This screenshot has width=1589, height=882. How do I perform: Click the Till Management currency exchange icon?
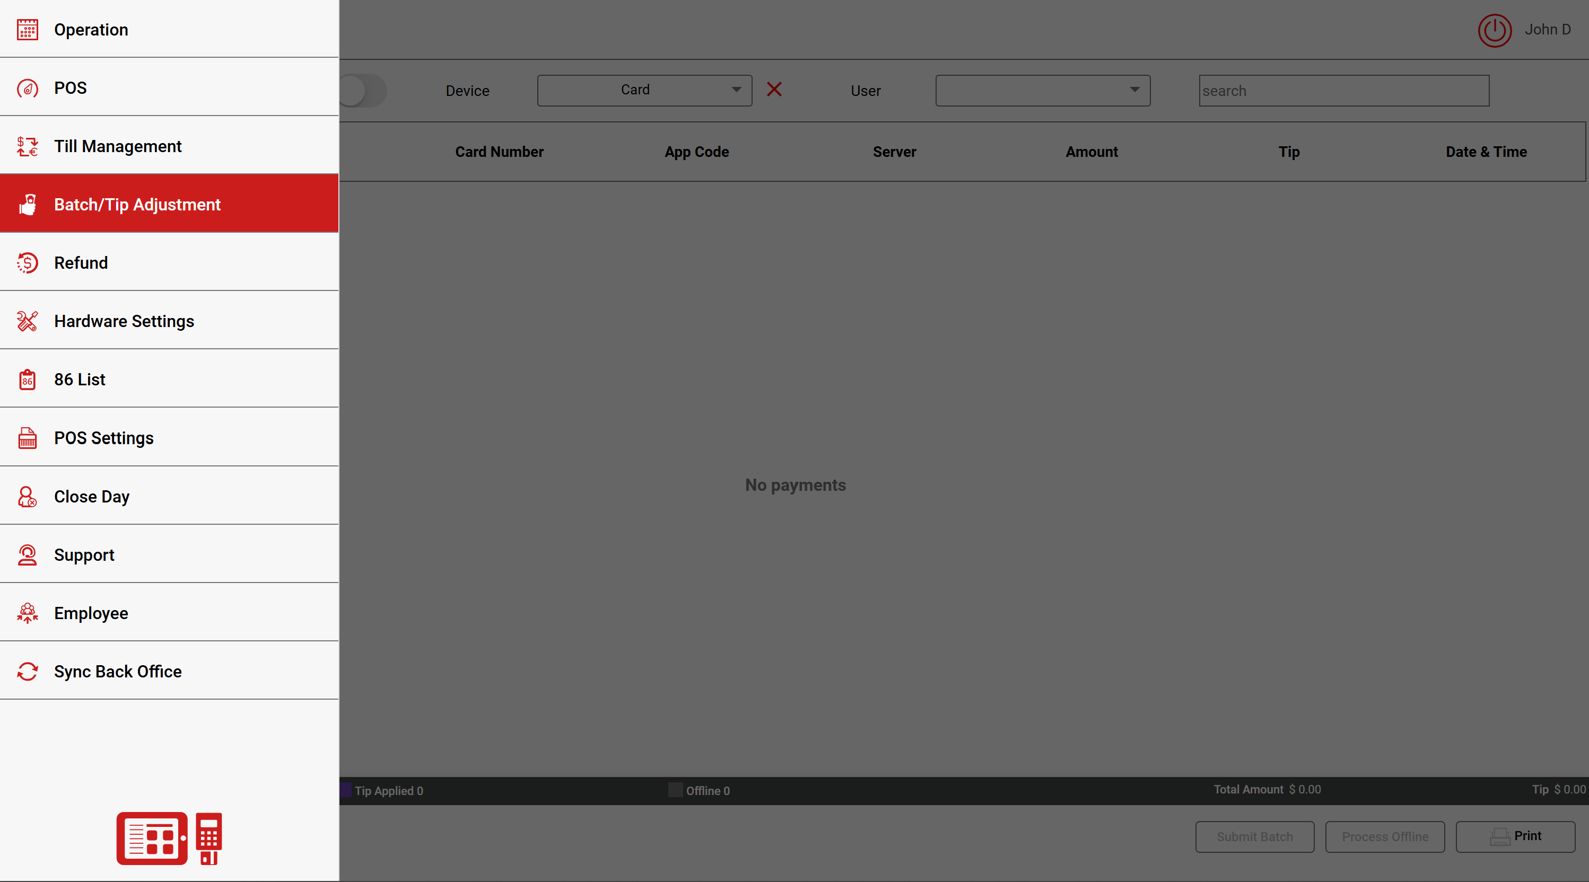tap(27, 146)
